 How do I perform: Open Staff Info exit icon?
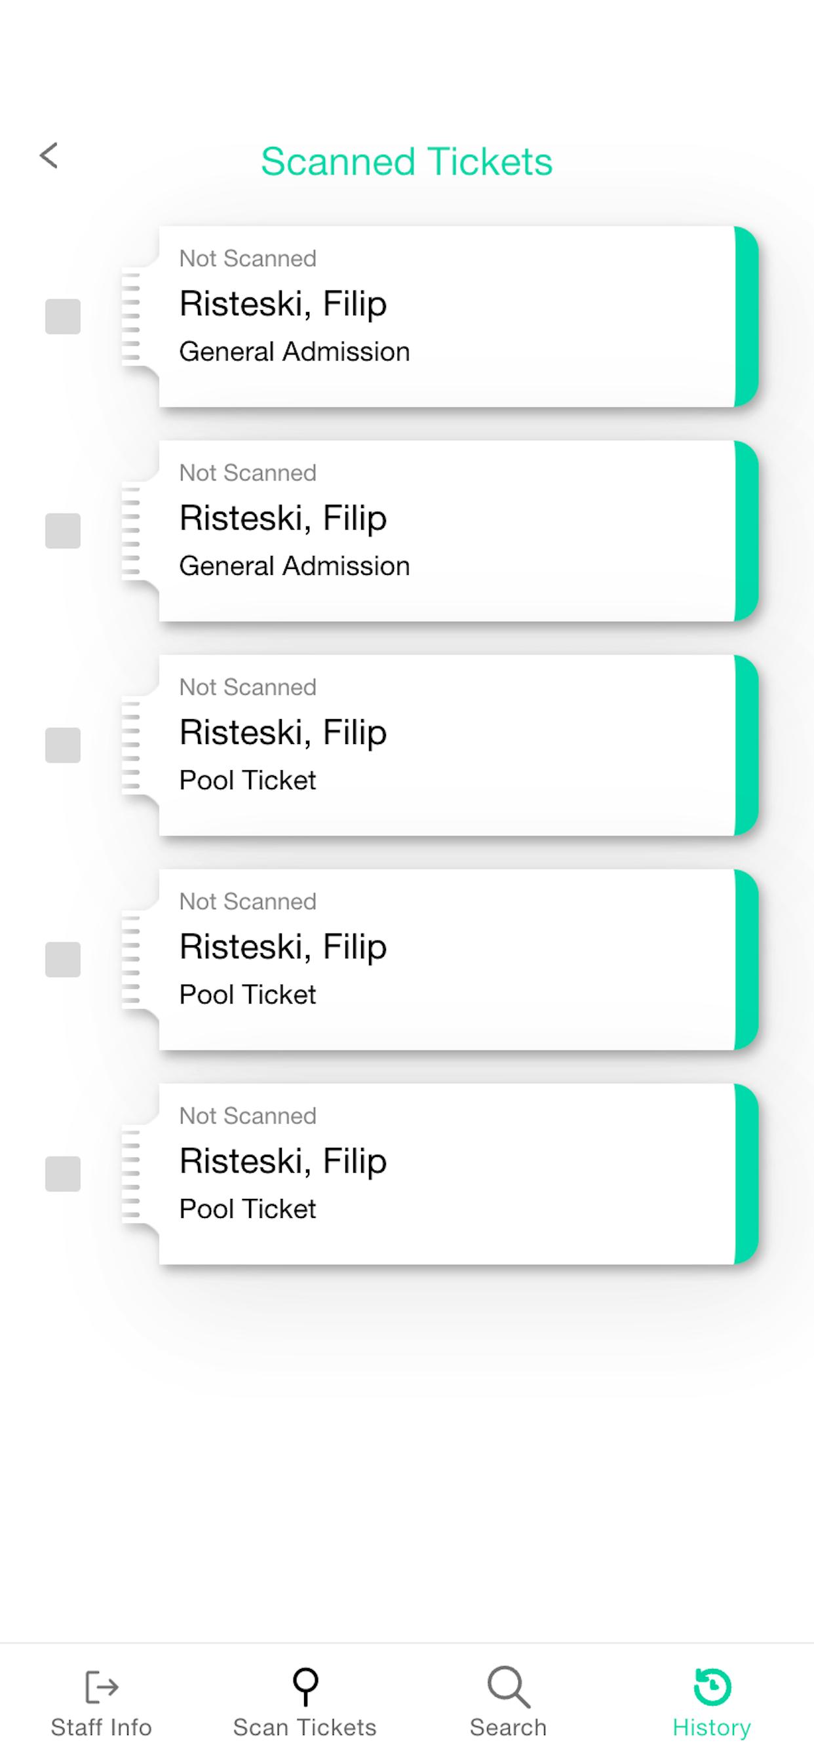101,1686
